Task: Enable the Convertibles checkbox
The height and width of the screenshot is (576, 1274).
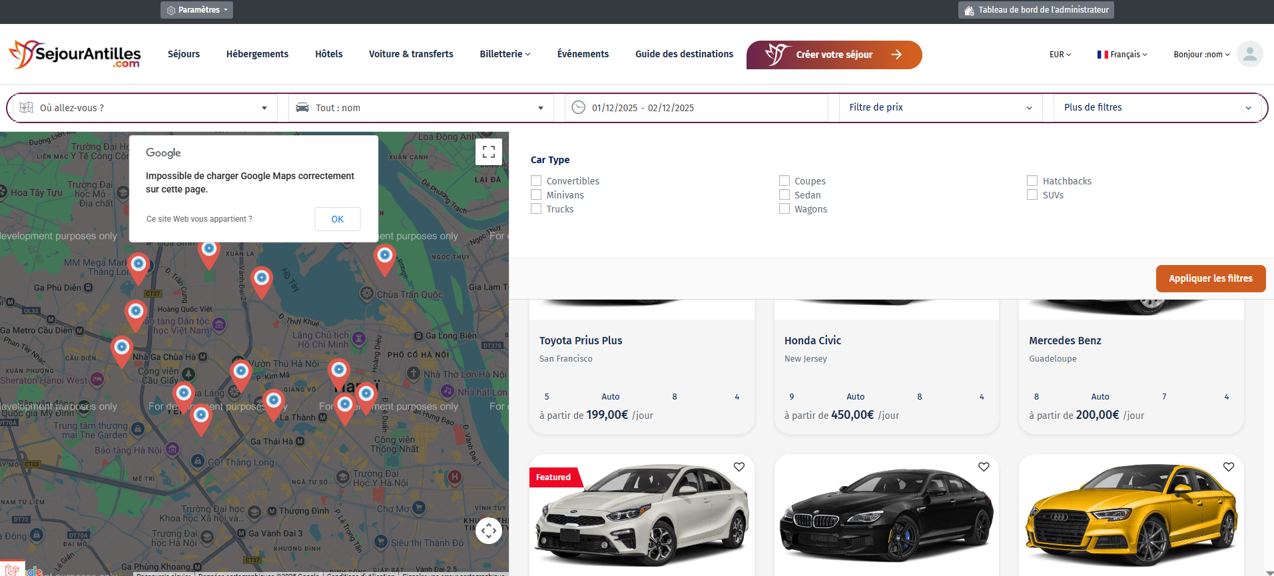Action: (x=536, y=180)
